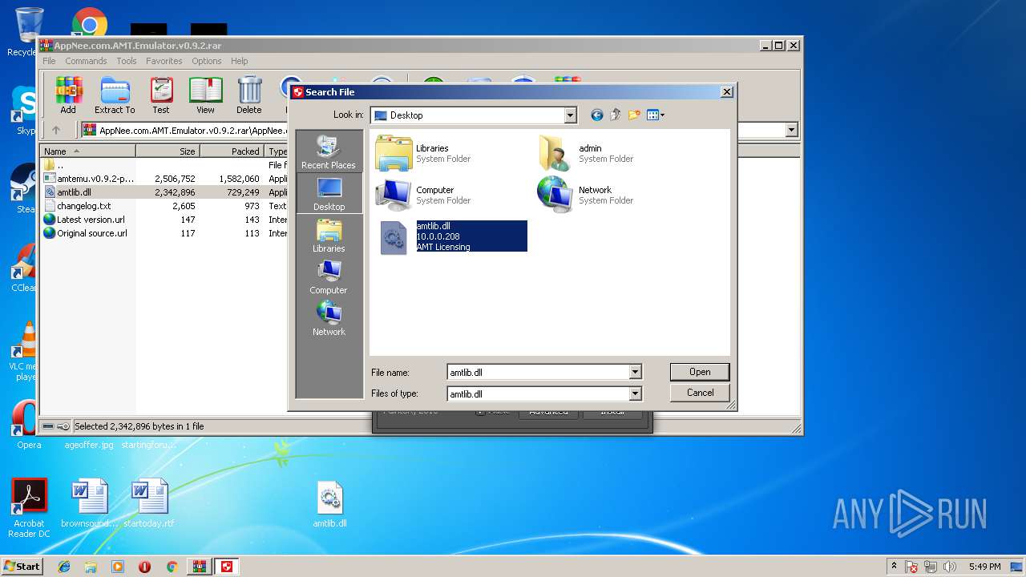Sort WinRAR list by Packed column
Screen dimensions: 1026x577
232,151
